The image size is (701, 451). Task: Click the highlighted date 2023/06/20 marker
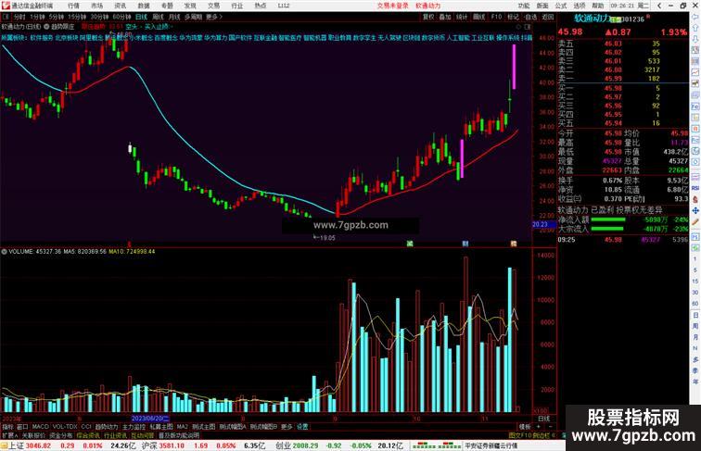point(150,419)
